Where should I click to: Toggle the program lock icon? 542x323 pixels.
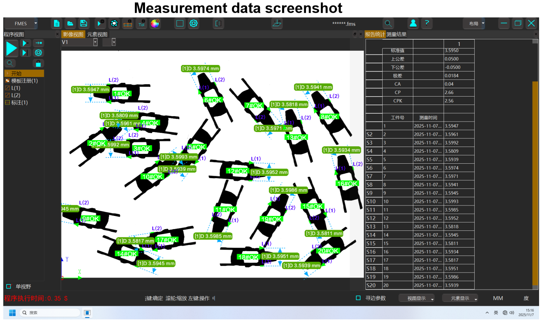[x=38, y=64]
